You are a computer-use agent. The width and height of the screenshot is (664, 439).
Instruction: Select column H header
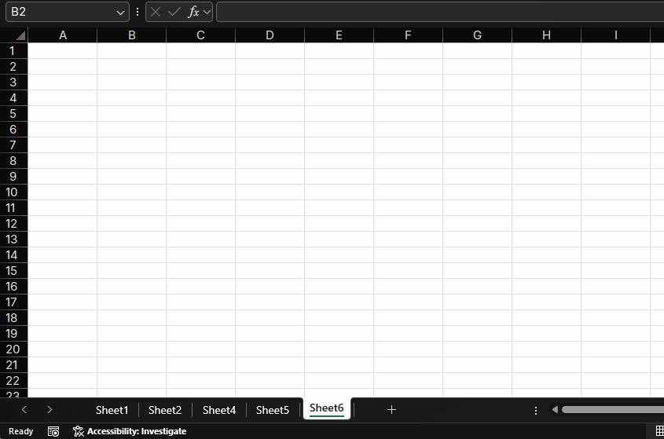pyautogui.click(x=546, y=35)
